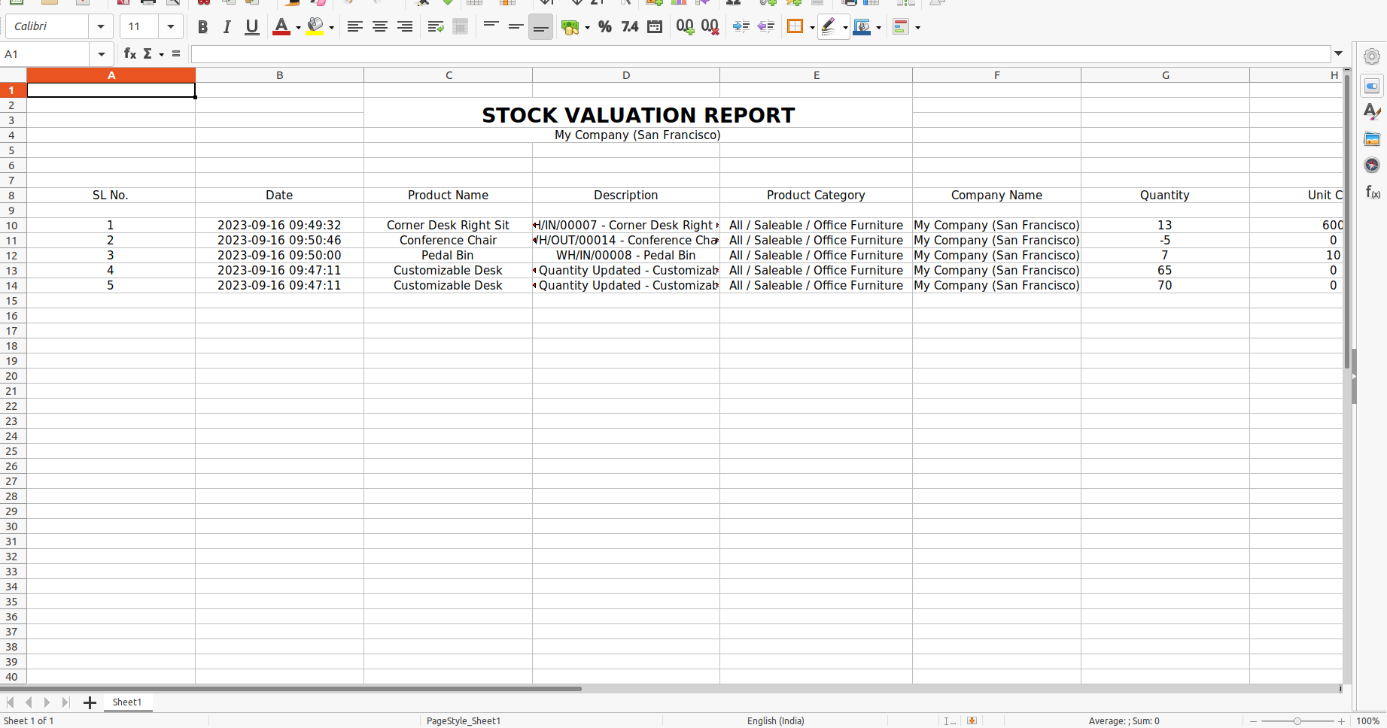Click the zoom in plus button

[1341, 721]
